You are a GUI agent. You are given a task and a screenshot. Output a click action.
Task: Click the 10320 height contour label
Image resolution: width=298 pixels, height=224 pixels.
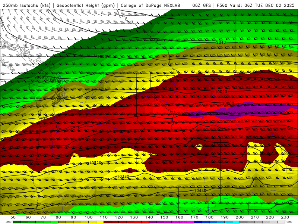tap(95, 163)
